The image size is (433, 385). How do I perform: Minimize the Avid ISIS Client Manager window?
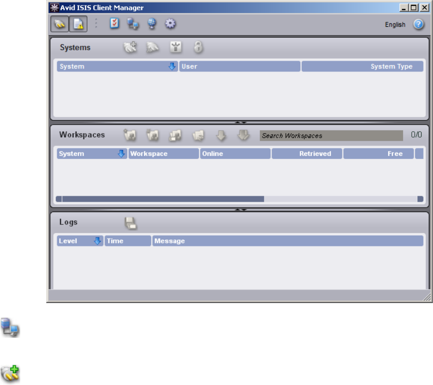(404, 8)
